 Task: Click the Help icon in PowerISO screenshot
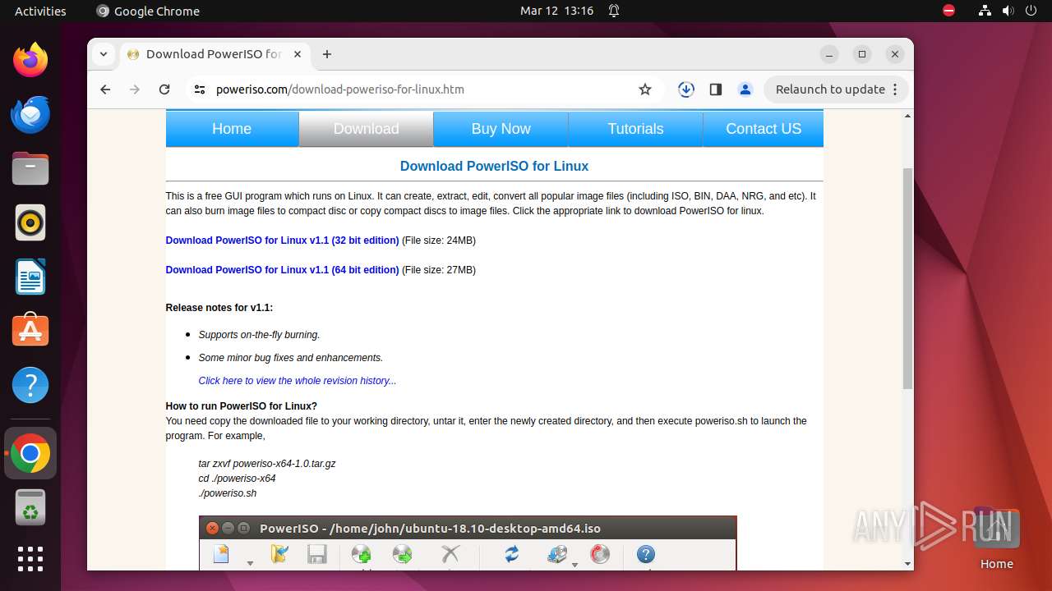[x=646, y=555]
